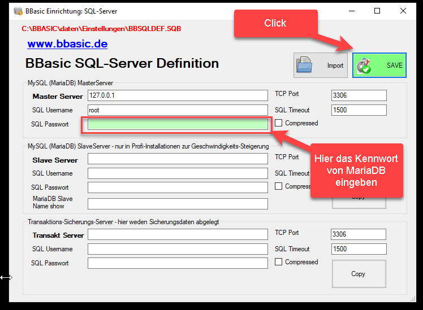Click the BBasic database icon in title bar

(18, 11)
